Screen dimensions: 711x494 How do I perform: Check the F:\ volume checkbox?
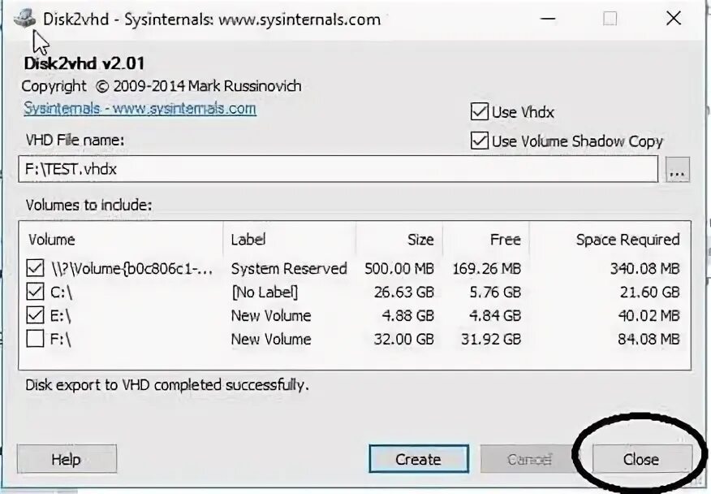pos(35,339)
